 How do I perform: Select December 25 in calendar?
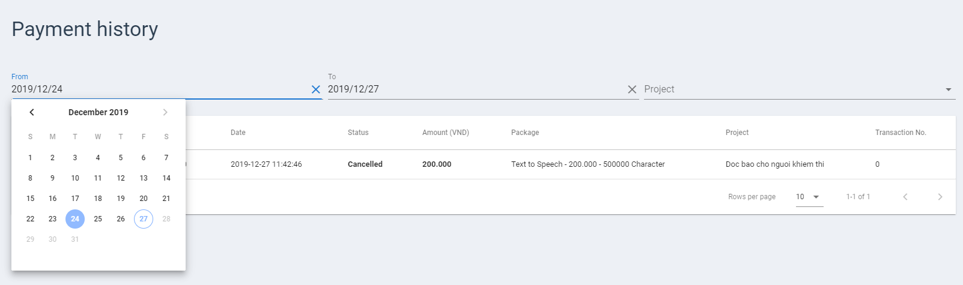(x=98, y=219)
